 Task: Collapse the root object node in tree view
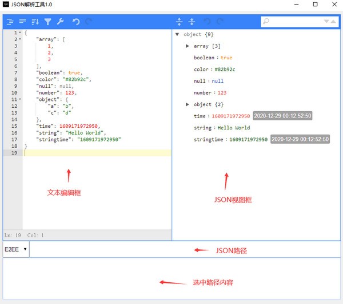pos(178,34)
